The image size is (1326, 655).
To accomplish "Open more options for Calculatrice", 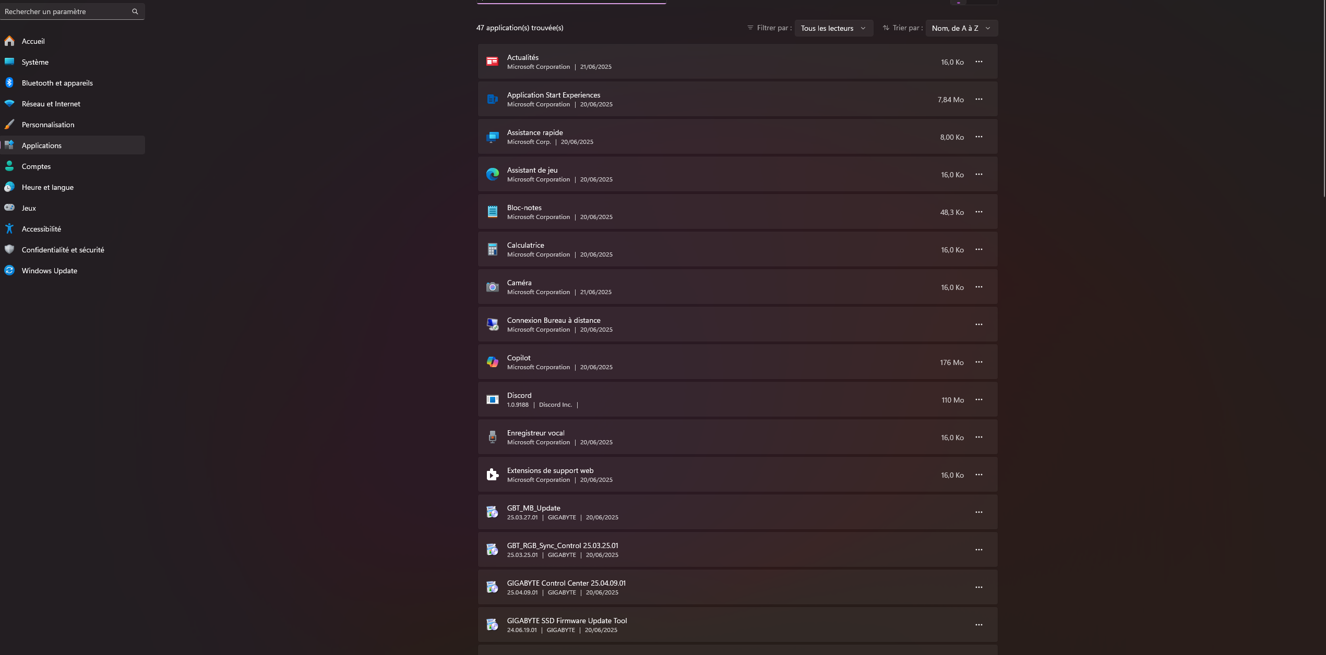I will (x=978, y=249).
